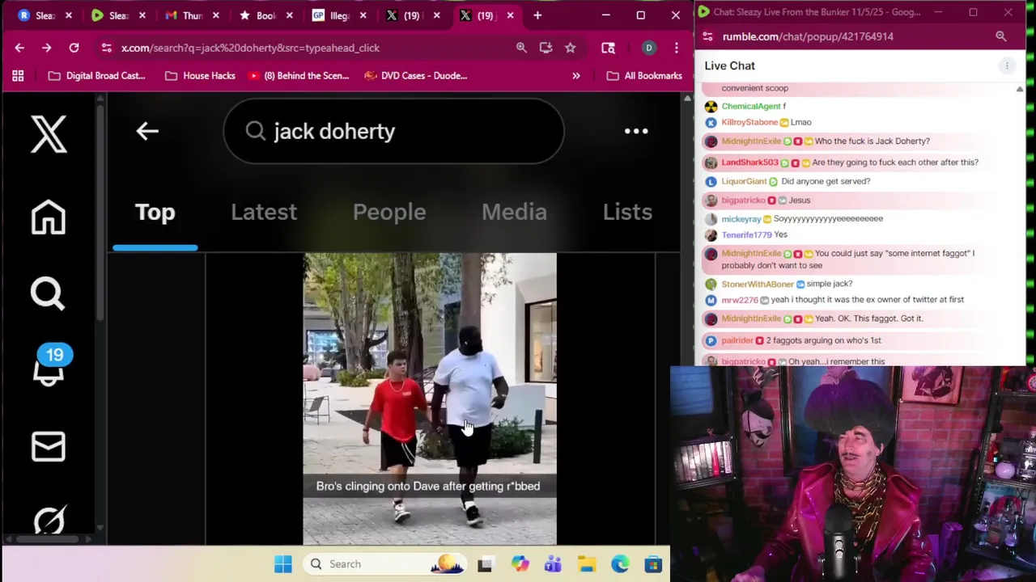Click the install app icon in address bar
The image size is (1036, 582).
pos(546,48)
